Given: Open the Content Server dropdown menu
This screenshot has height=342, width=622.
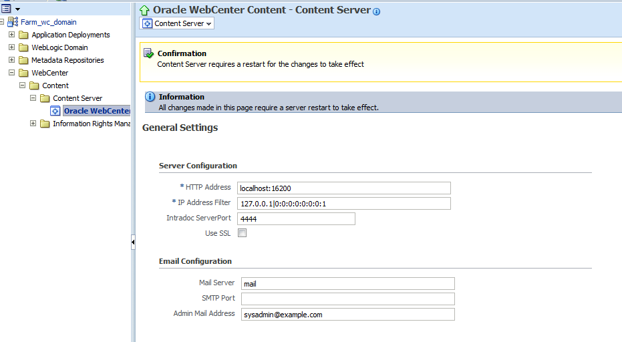Looking at the screenshot, I should pyautogui.click(x=177, y=23).
